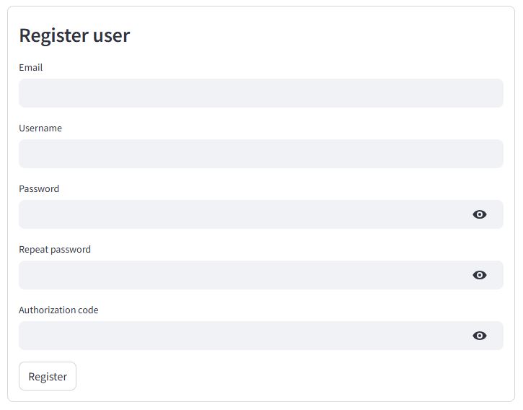
Task: Click the word 'Repeat' in Repeat password label
Action: click(33, 250)
